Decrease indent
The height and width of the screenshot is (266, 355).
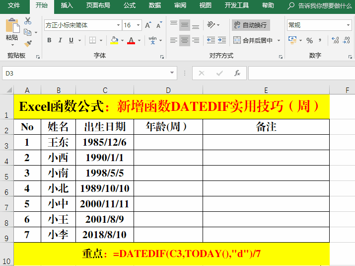pos(211,40)
